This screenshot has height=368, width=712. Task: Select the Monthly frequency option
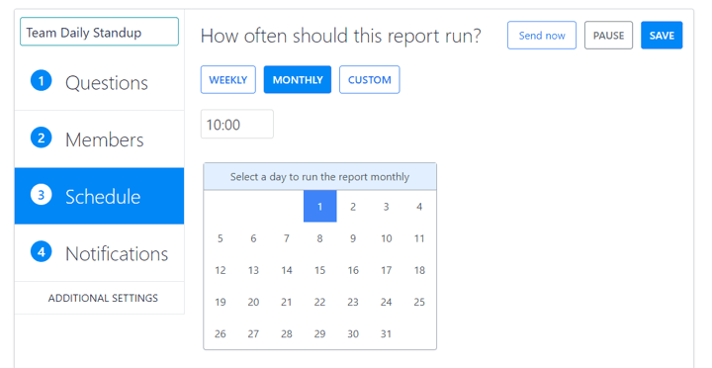point(298,80)
